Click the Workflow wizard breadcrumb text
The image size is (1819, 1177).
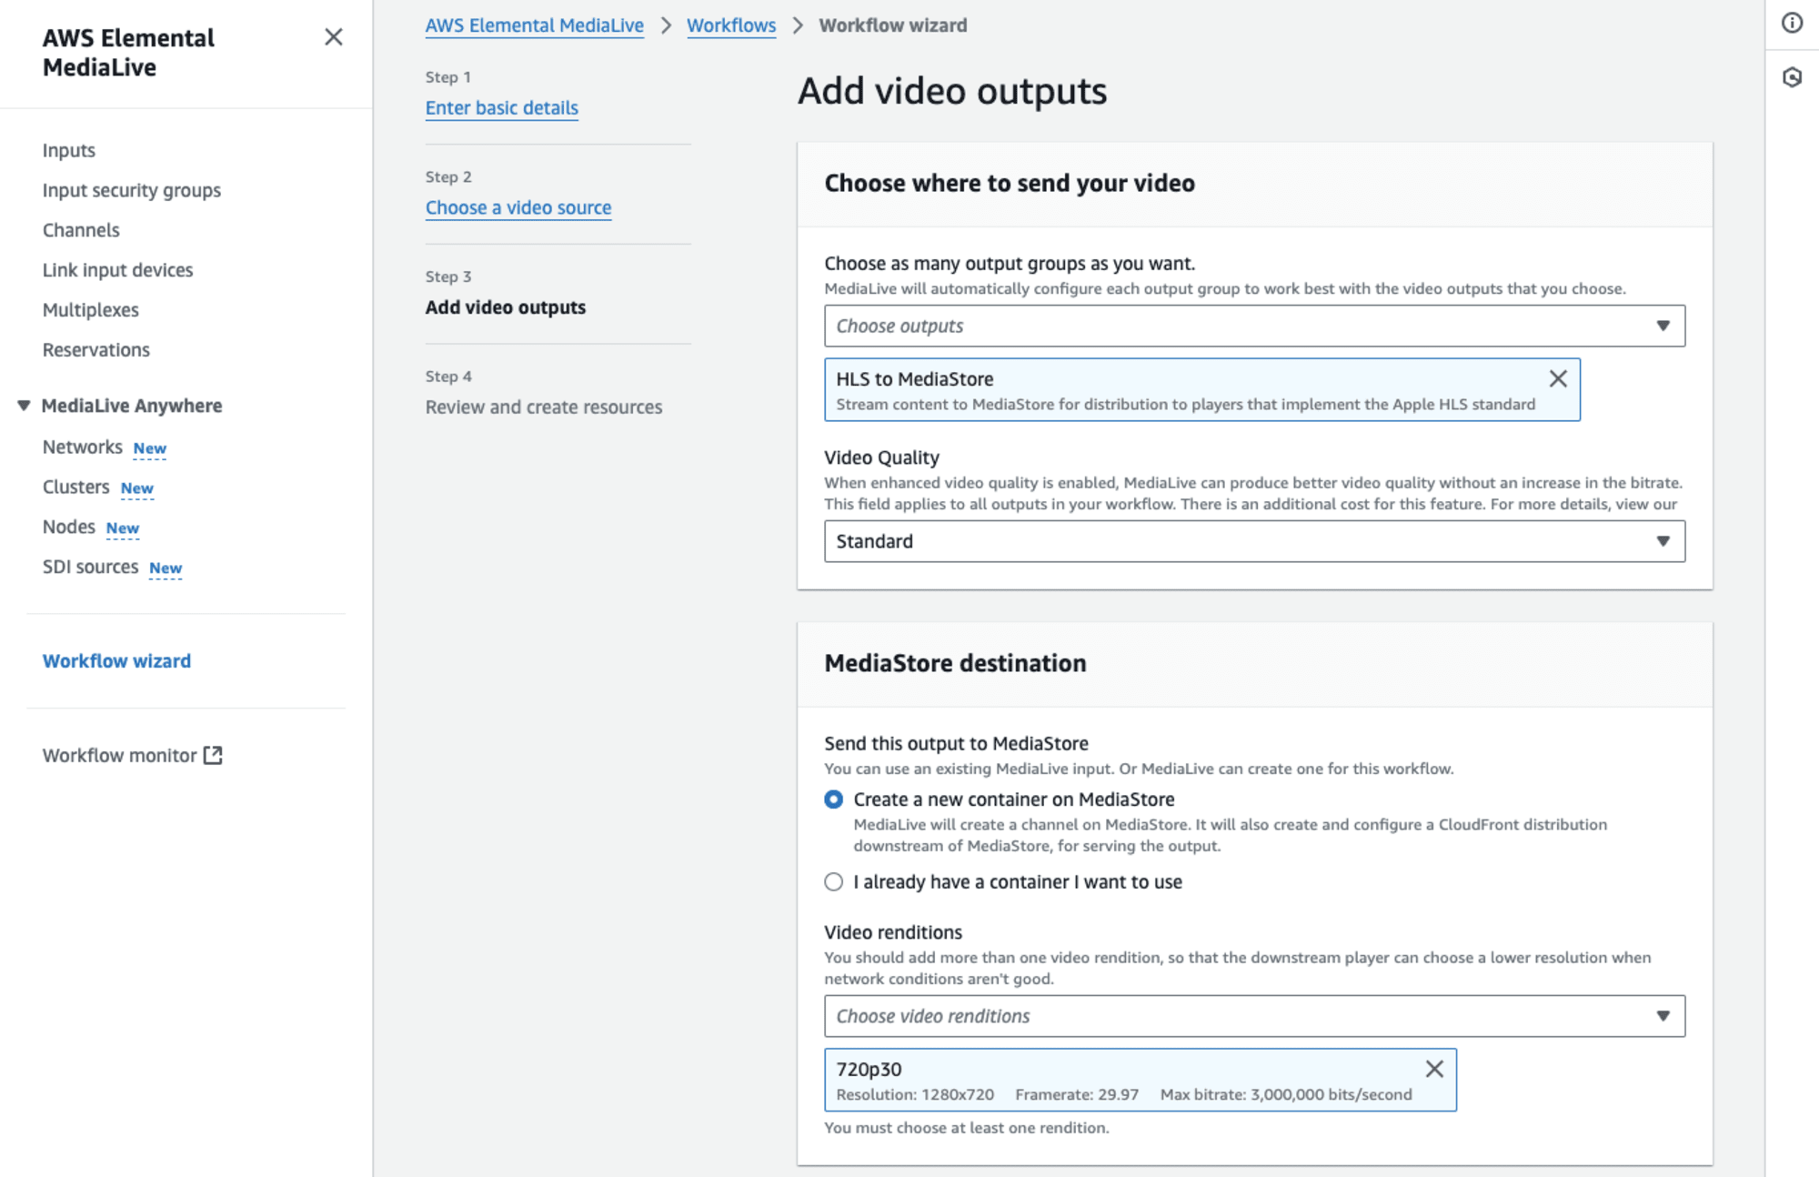tap(893, 25)
